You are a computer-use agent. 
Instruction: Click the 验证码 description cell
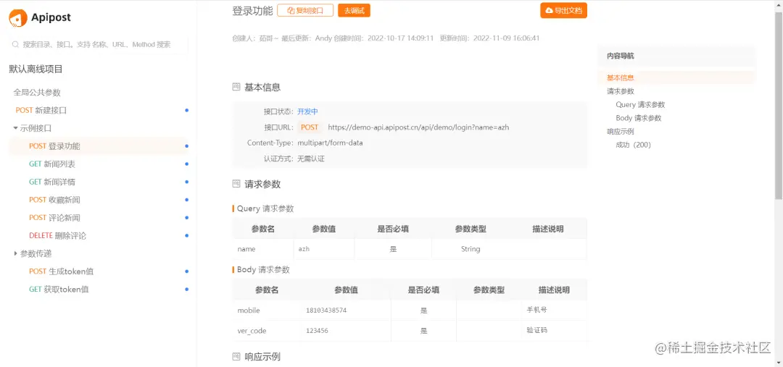pos(554,331)
